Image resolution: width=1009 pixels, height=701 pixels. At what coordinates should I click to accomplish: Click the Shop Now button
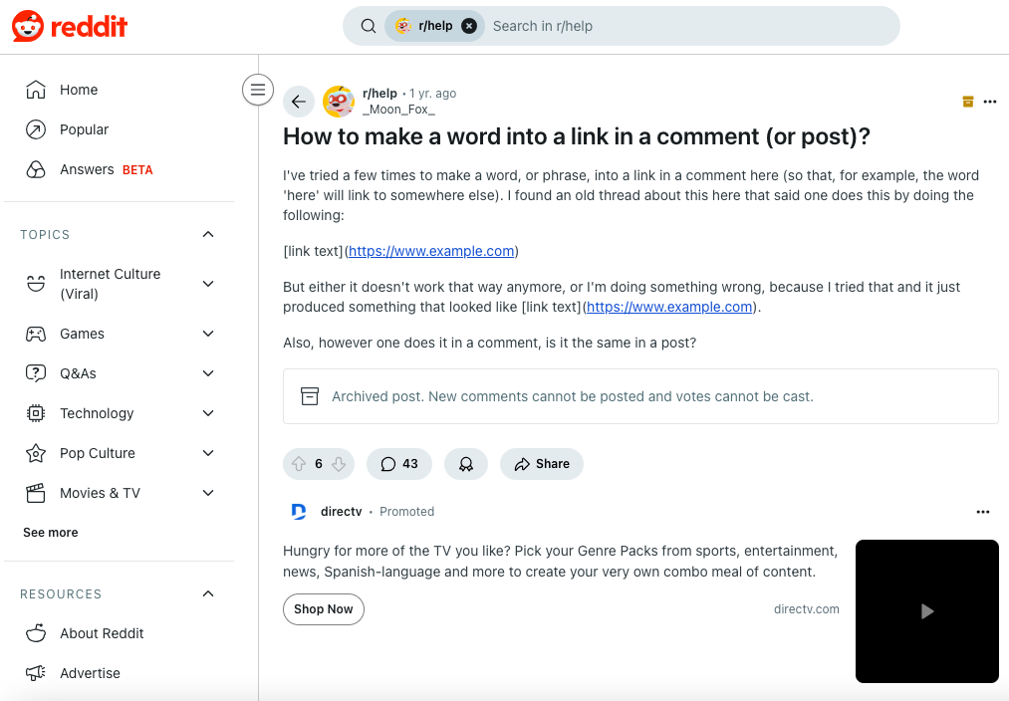pyautogui.click(x=324, y=609)
